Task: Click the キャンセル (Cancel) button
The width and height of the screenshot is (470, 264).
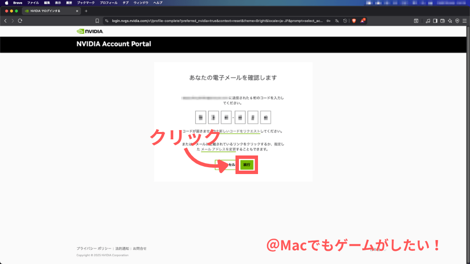Action: point(226,165)
